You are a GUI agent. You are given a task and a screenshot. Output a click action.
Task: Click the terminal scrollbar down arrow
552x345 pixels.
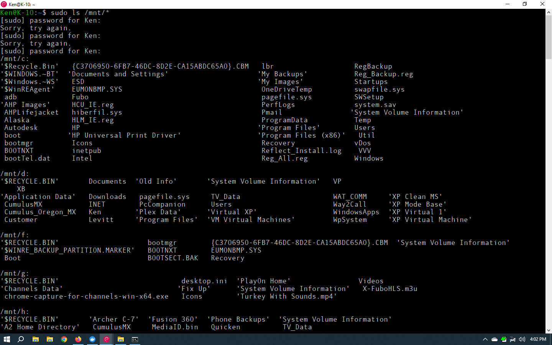(x=549, y=330)
